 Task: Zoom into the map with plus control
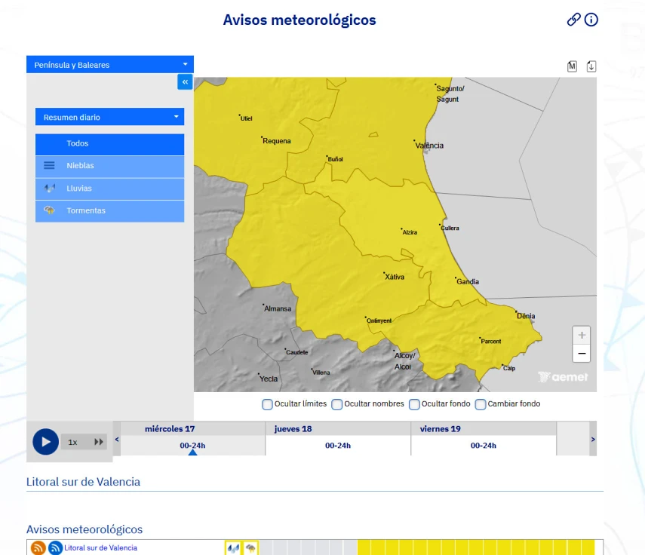coord(581,335)
